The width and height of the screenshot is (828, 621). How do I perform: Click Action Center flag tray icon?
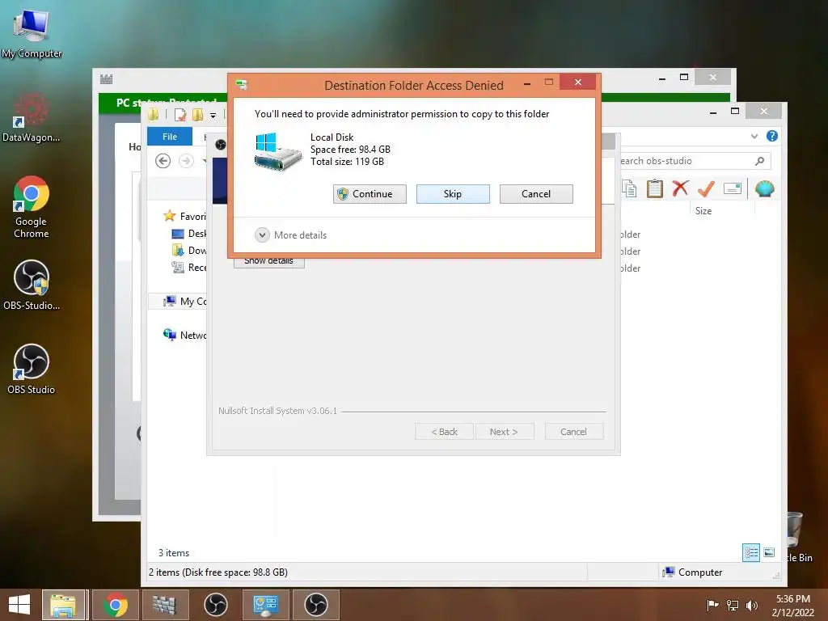[x=712, y=605]
